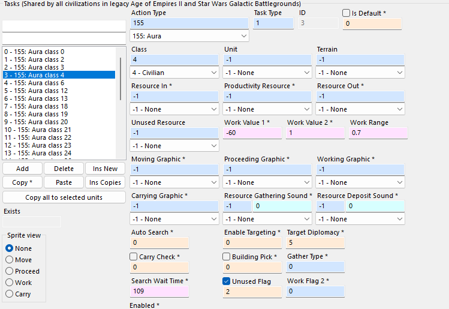Select task 11 - 155: Aura class 22
This screenshot has height=309, width=449.
click(x=59, y=137)
